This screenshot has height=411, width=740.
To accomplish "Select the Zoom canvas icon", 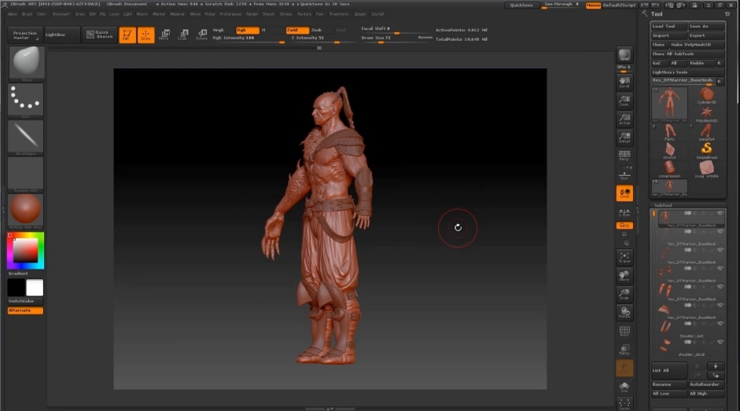I will click(x=624, y=101).
